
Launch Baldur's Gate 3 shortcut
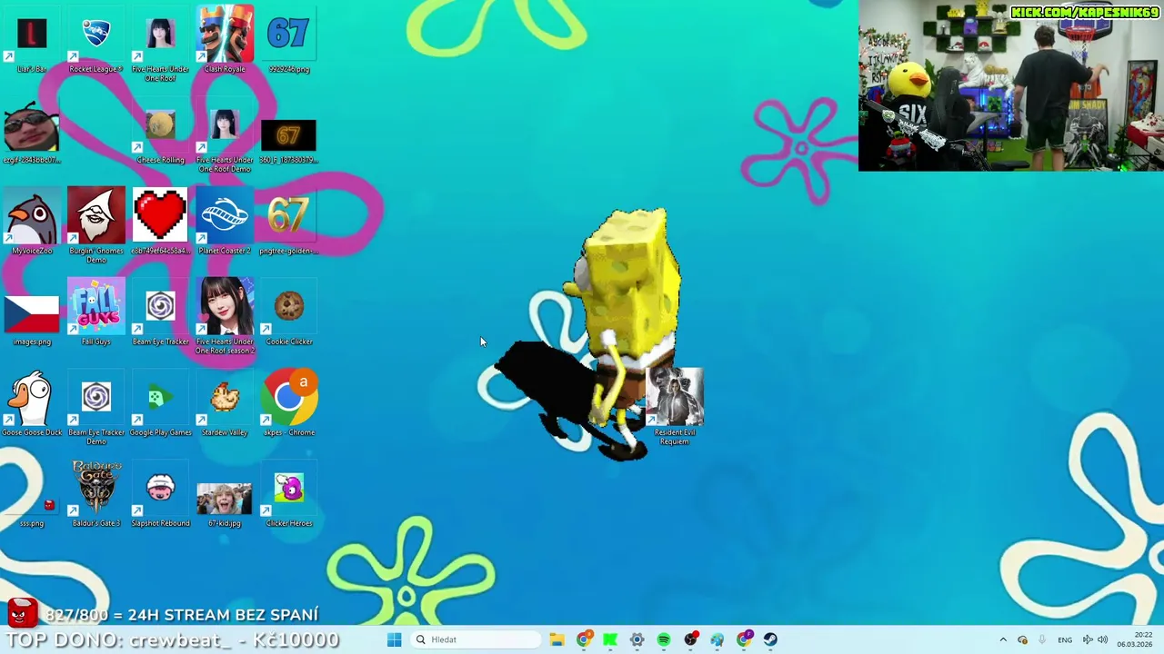tap(95, 495)
